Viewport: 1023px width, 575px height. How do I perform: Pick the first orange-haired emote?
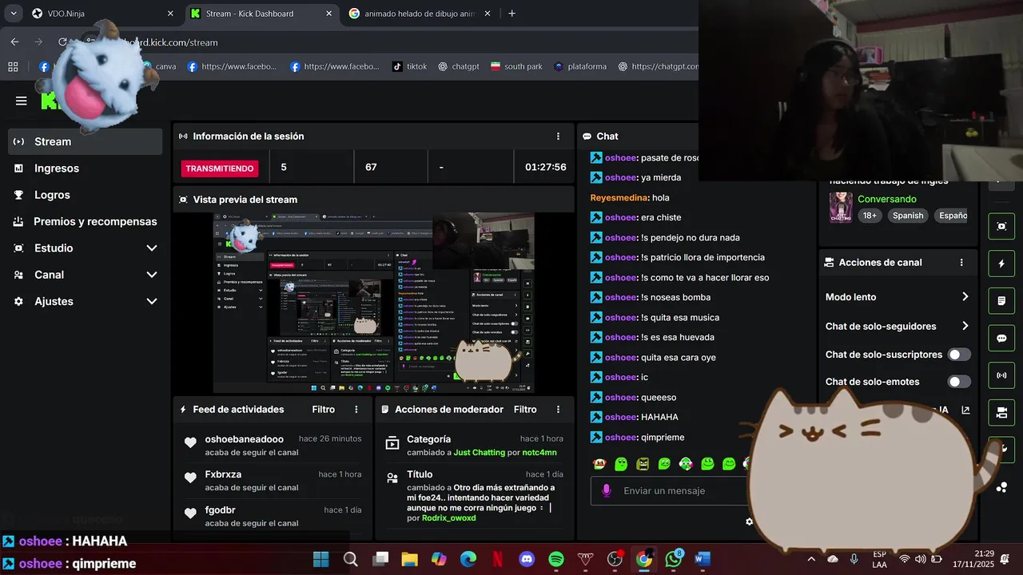[599, 463]
